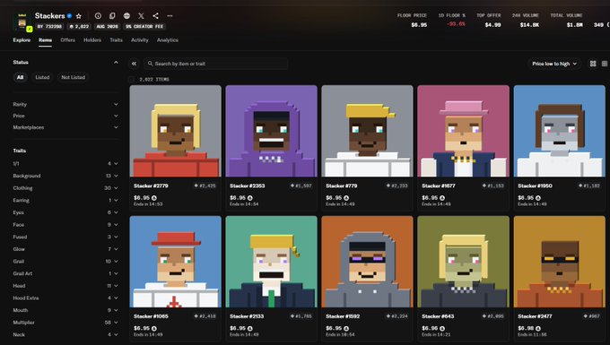Open the Holders tab

(92, 40)
